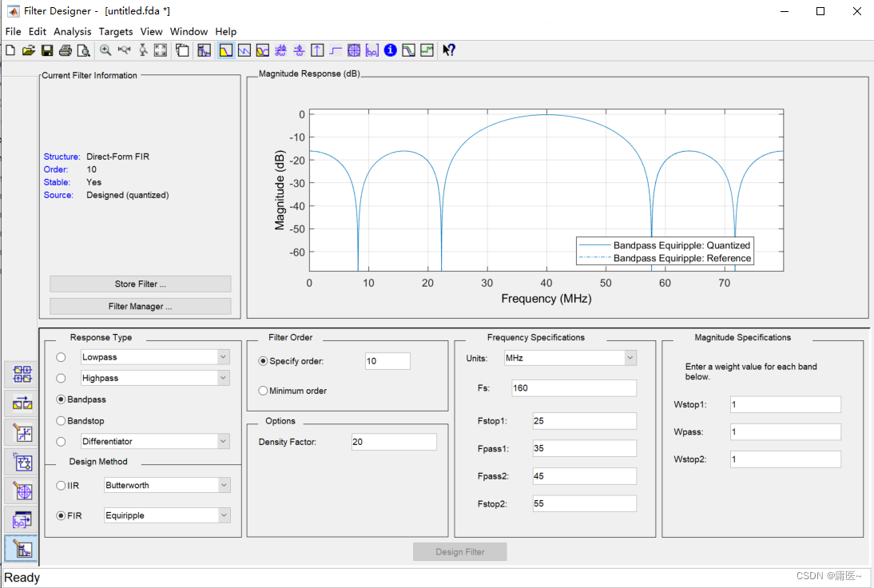Show the Pole-Zero plot

[354, 50]
